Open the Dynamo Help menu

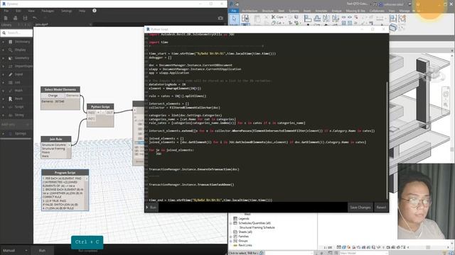click(82, 11)
